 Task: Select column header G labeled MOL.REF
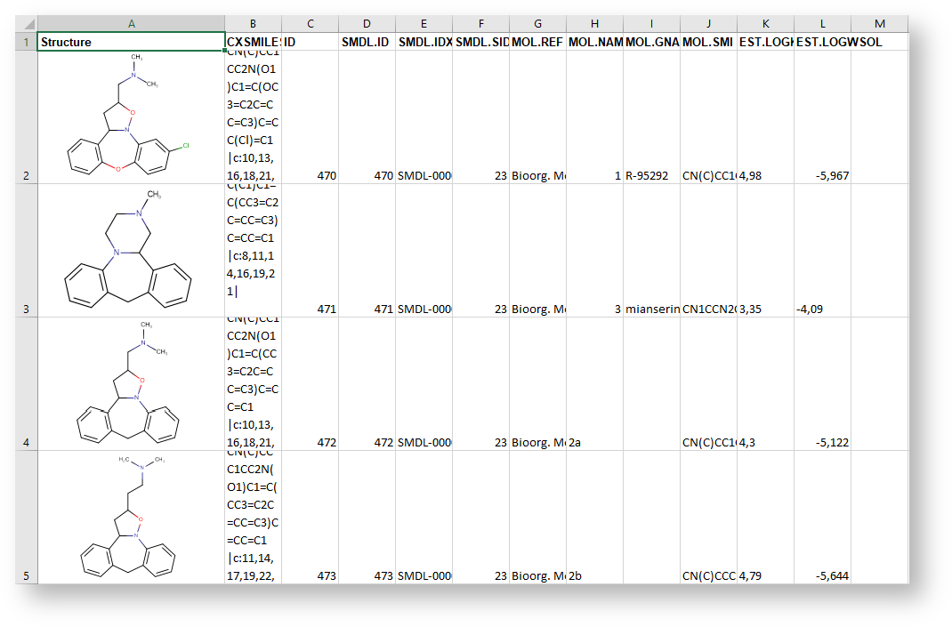click(x=537, y=23)
